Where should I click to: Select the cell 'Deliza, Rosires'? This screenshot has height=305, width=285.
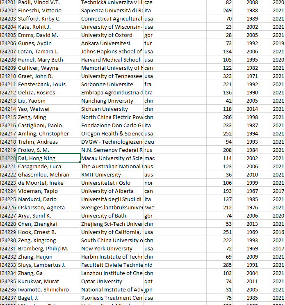pos(48,93)
